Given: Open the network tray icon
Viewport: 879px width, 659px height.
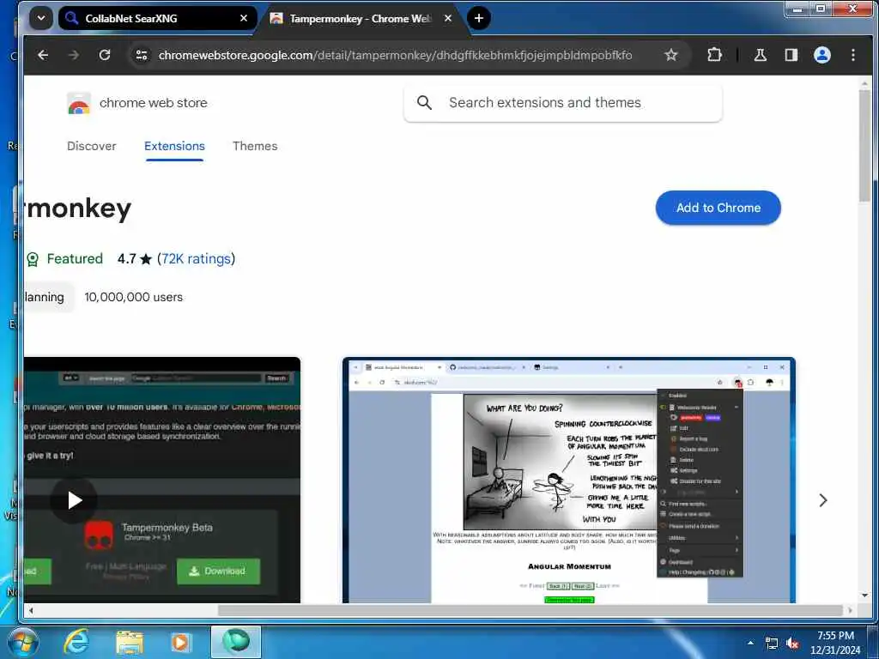Looking at the screenshot, I should tap(772, 644).
